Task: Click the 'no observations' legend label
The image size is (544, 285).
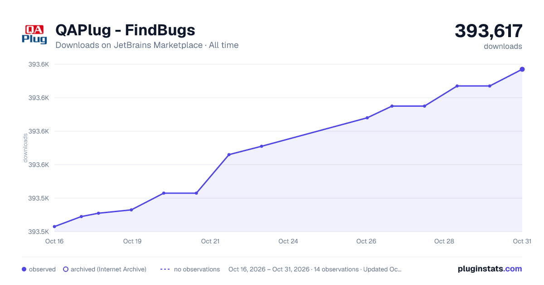Action: pos(197,269)
